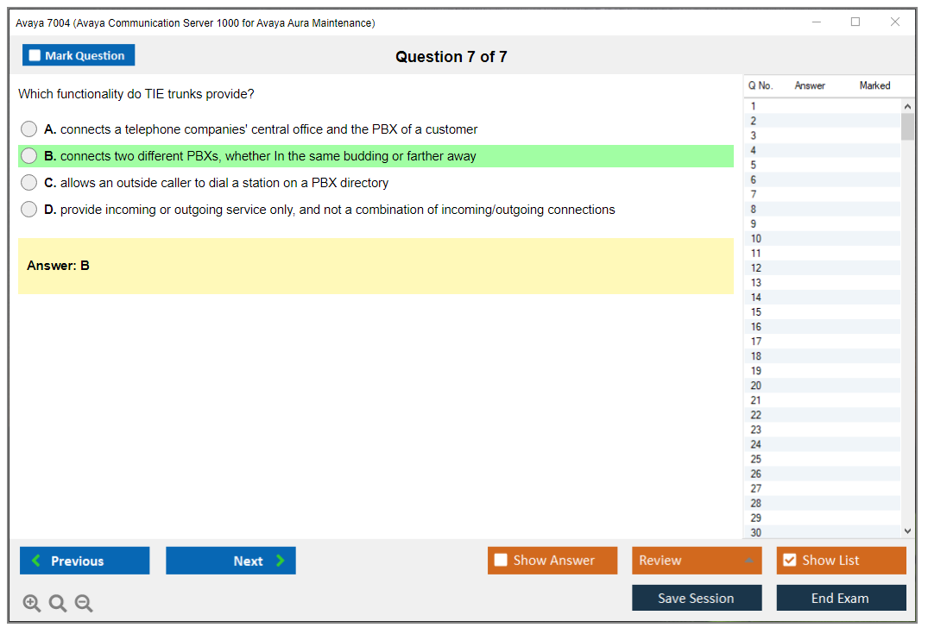Uncheck the Show List checkbox

[789, 561]
